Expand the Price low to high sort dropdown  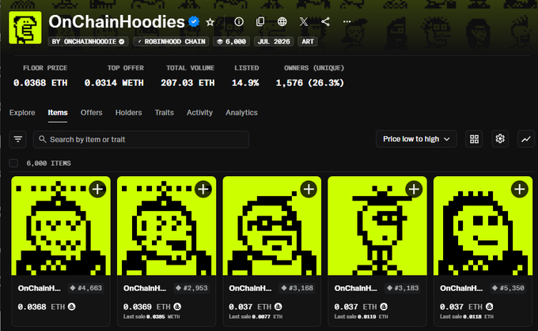click(x=416, y=139)
